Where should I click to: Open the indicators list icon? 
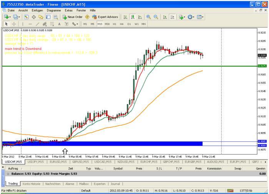pyautogui.click(x=181, y=17)
